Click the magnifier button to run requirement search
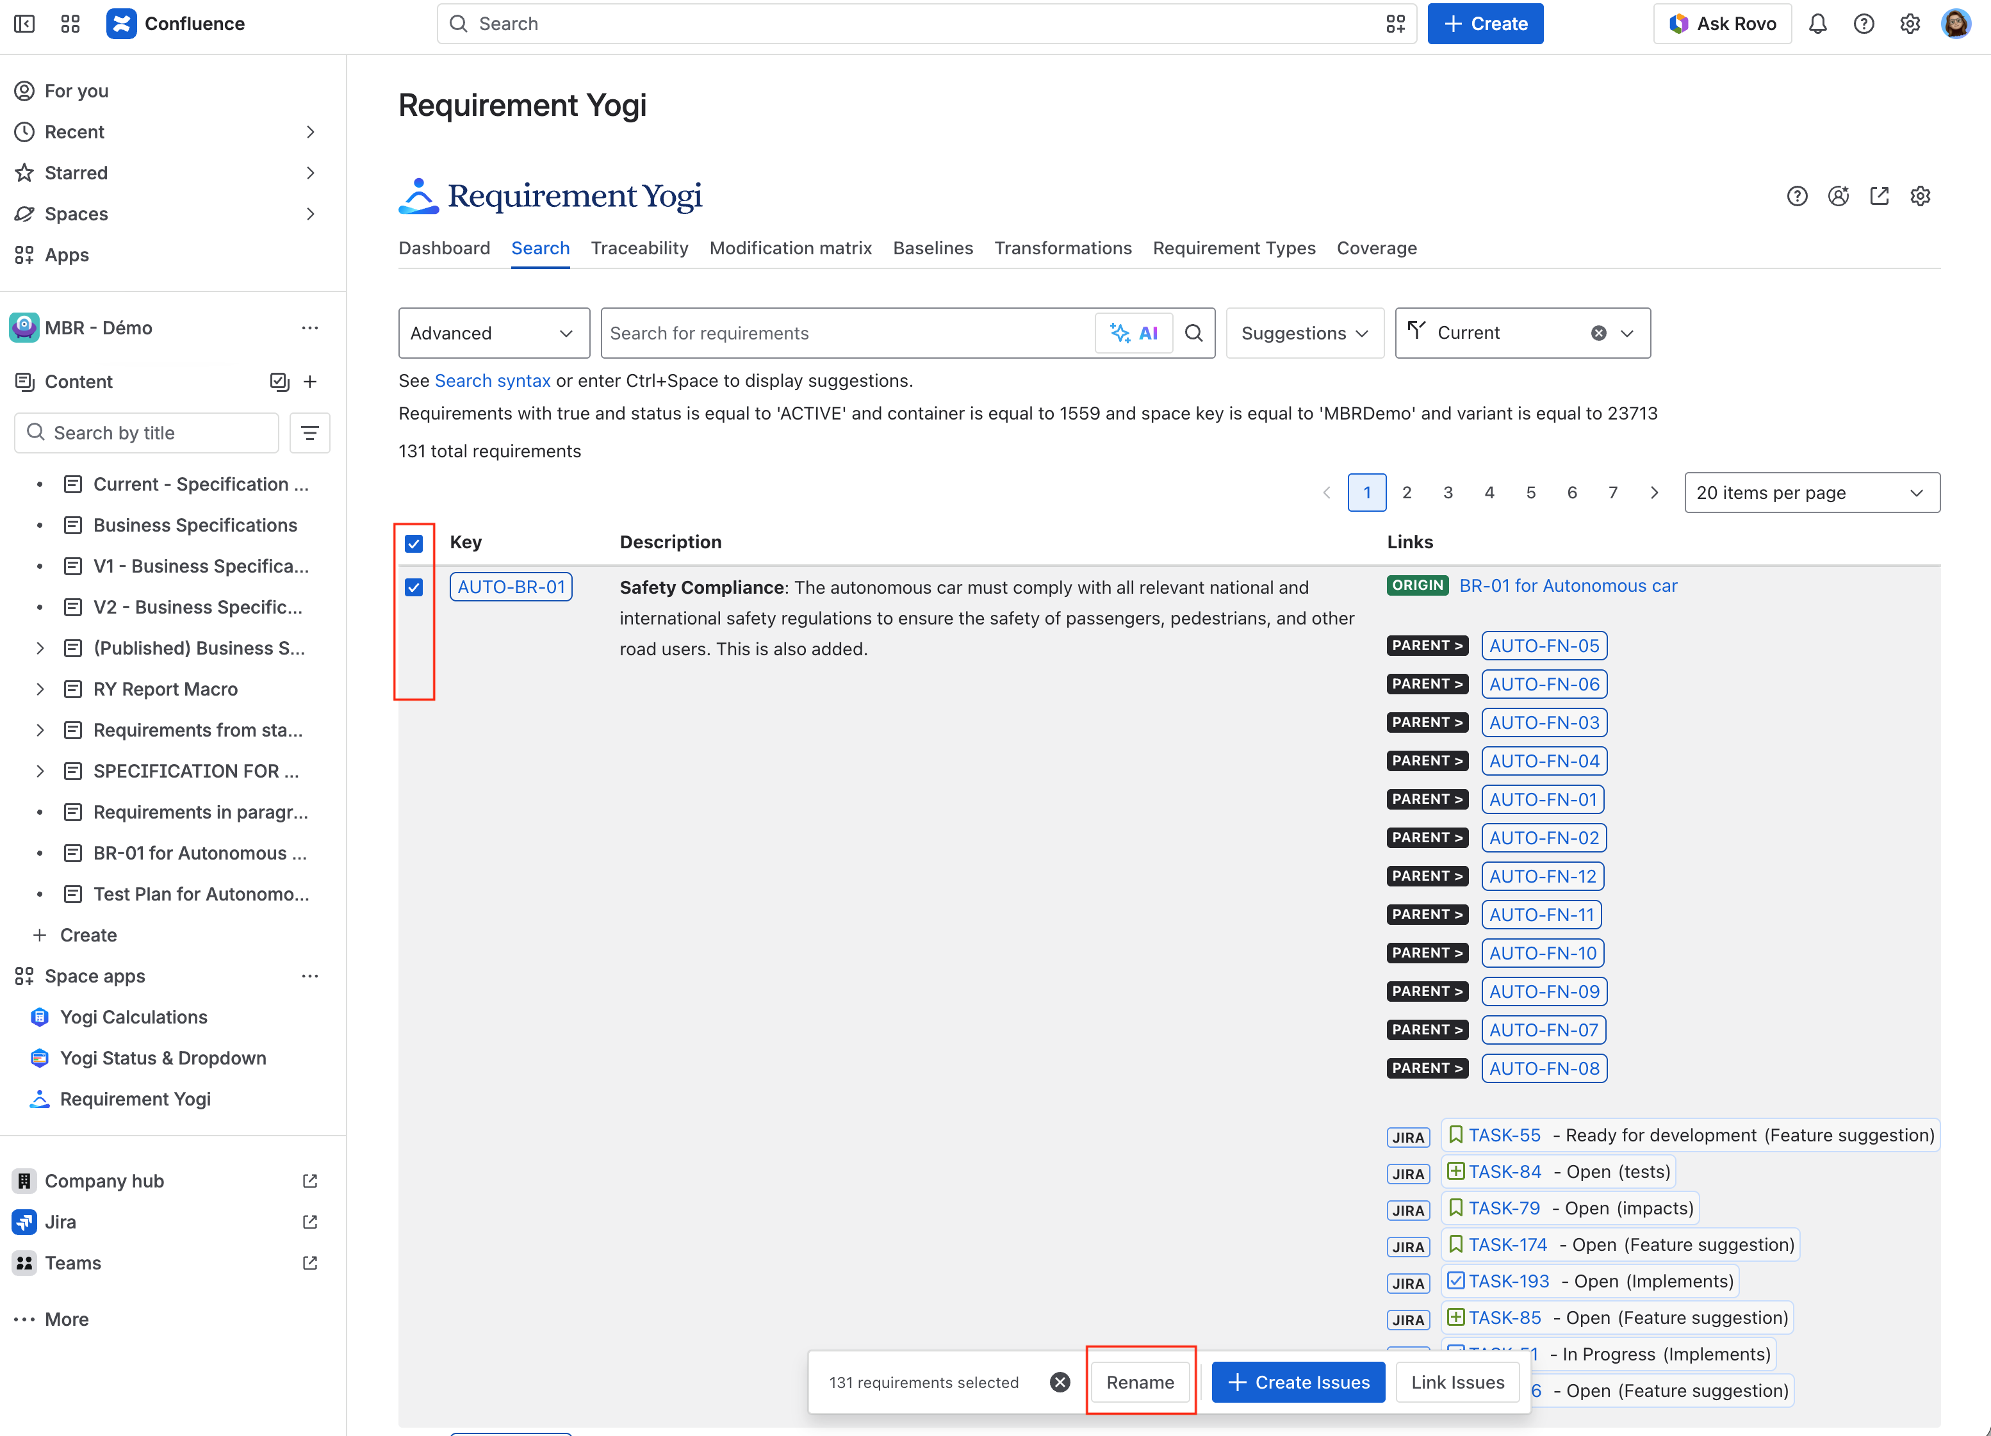 coord(1194,332)
